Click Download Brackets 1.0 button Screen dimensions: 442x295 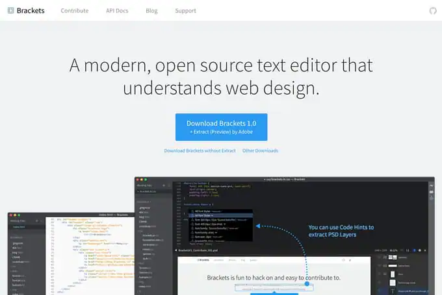coord(221,127)
